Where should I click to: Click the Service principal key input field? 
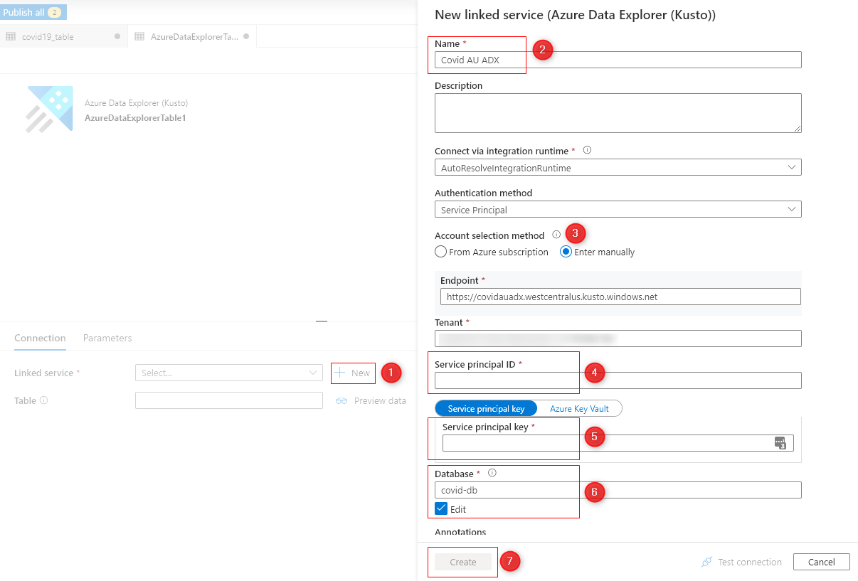[618, 443]
